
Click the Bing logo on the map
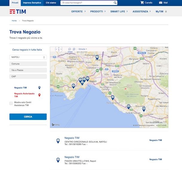click(56, 125)
